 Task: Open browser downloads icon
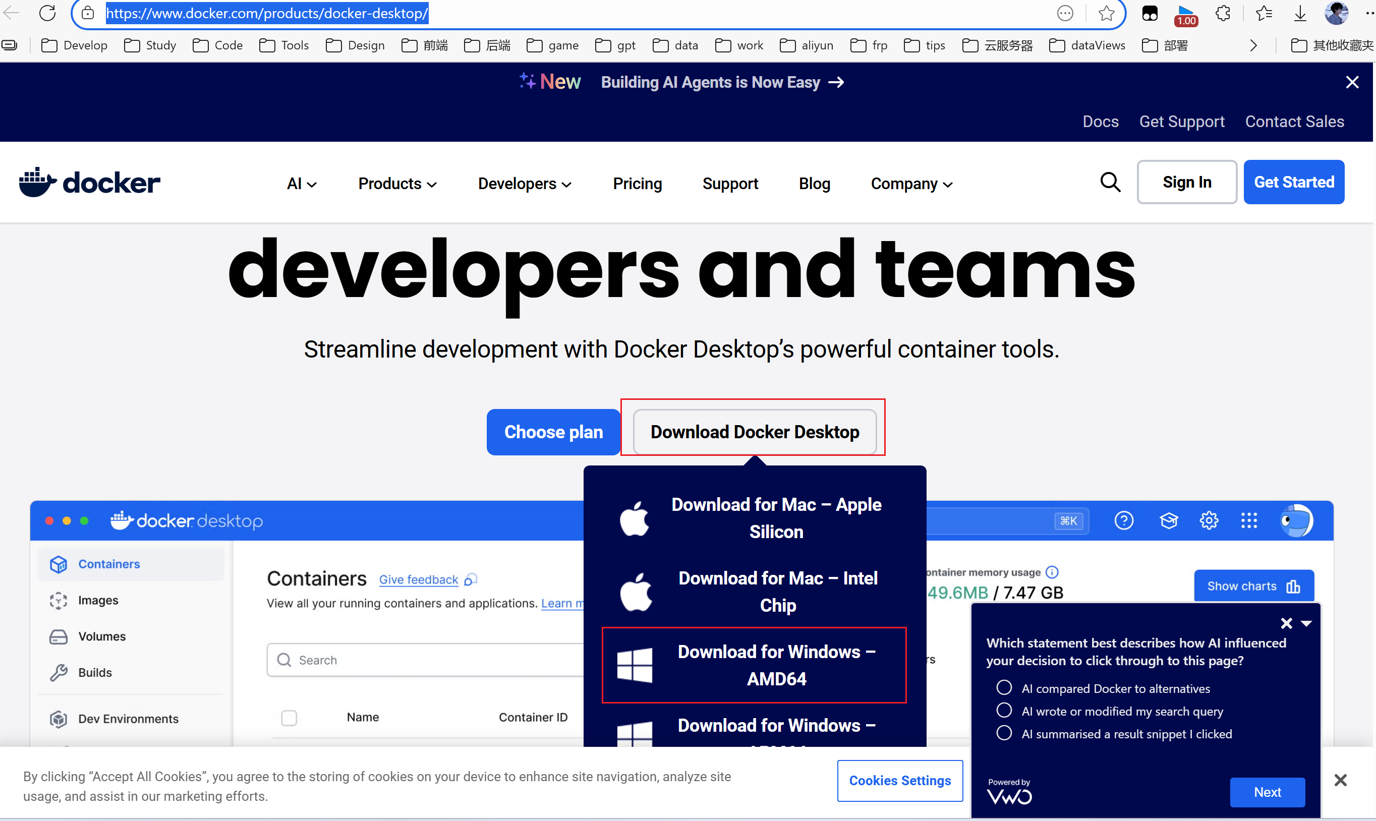(x=1300, y=13)
